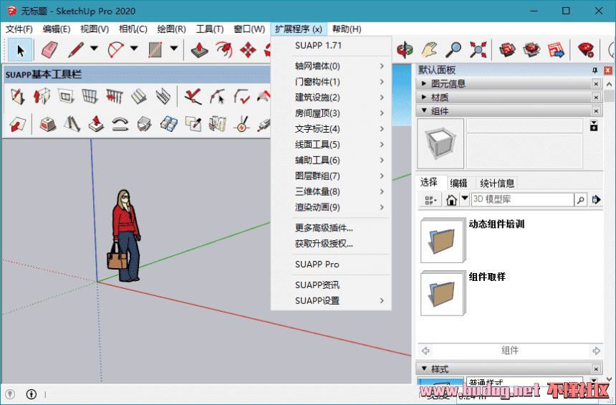The height and width of the screenshot is (405, 616).
Task: Collapse the 样式 panel
Action: (424, 369)
